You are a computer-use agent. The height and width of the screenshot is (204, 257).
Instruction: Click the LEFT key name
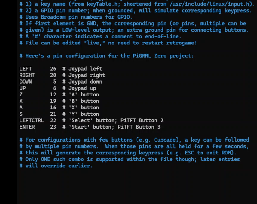coord(26,69)
